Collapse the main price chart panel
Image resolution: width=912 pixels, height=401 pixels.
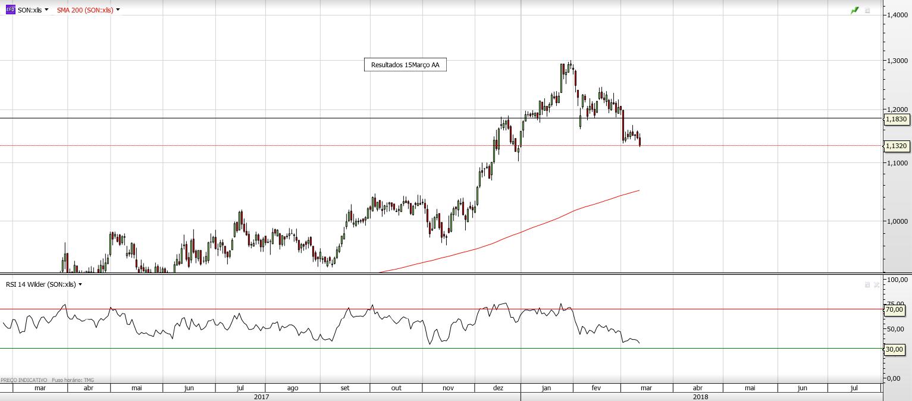867,11
